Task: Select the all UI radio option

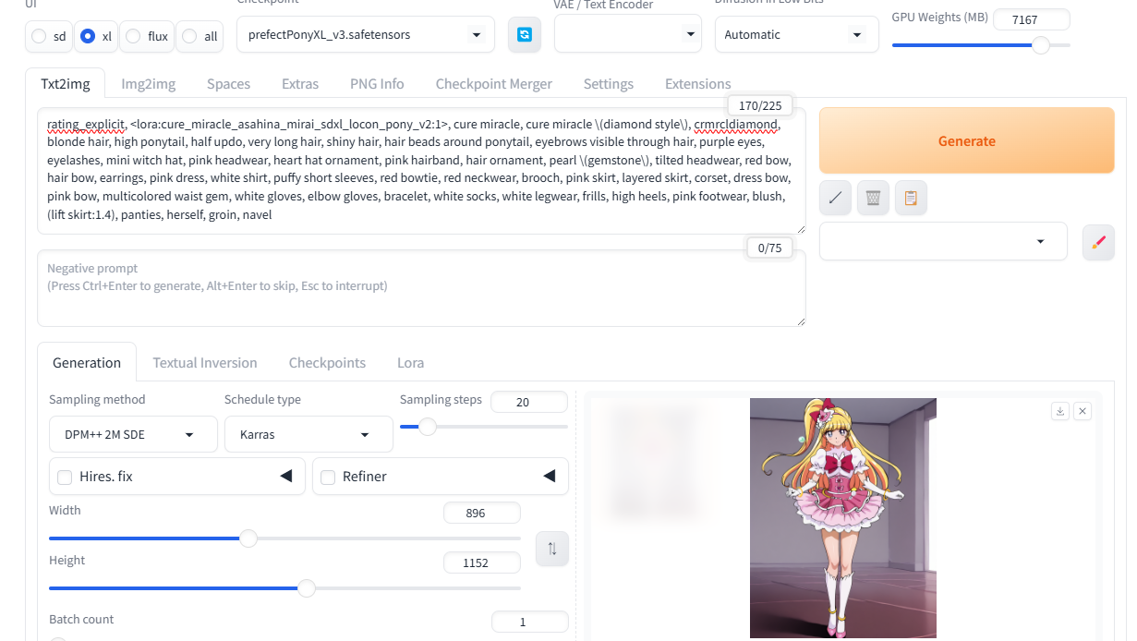Action: [x=200, y=36]
